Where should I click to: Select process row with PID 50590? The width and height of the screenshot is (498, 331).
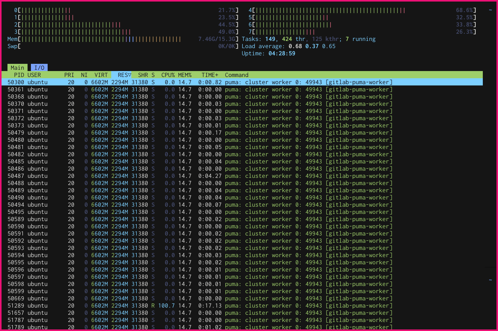242,226
